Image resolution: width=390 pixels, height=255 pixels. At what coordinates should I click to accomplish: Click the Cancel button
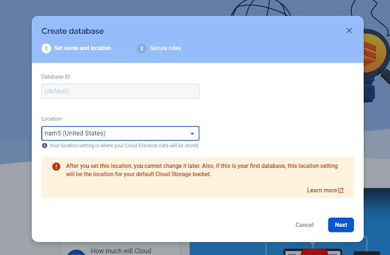click(x=305, y=225)
